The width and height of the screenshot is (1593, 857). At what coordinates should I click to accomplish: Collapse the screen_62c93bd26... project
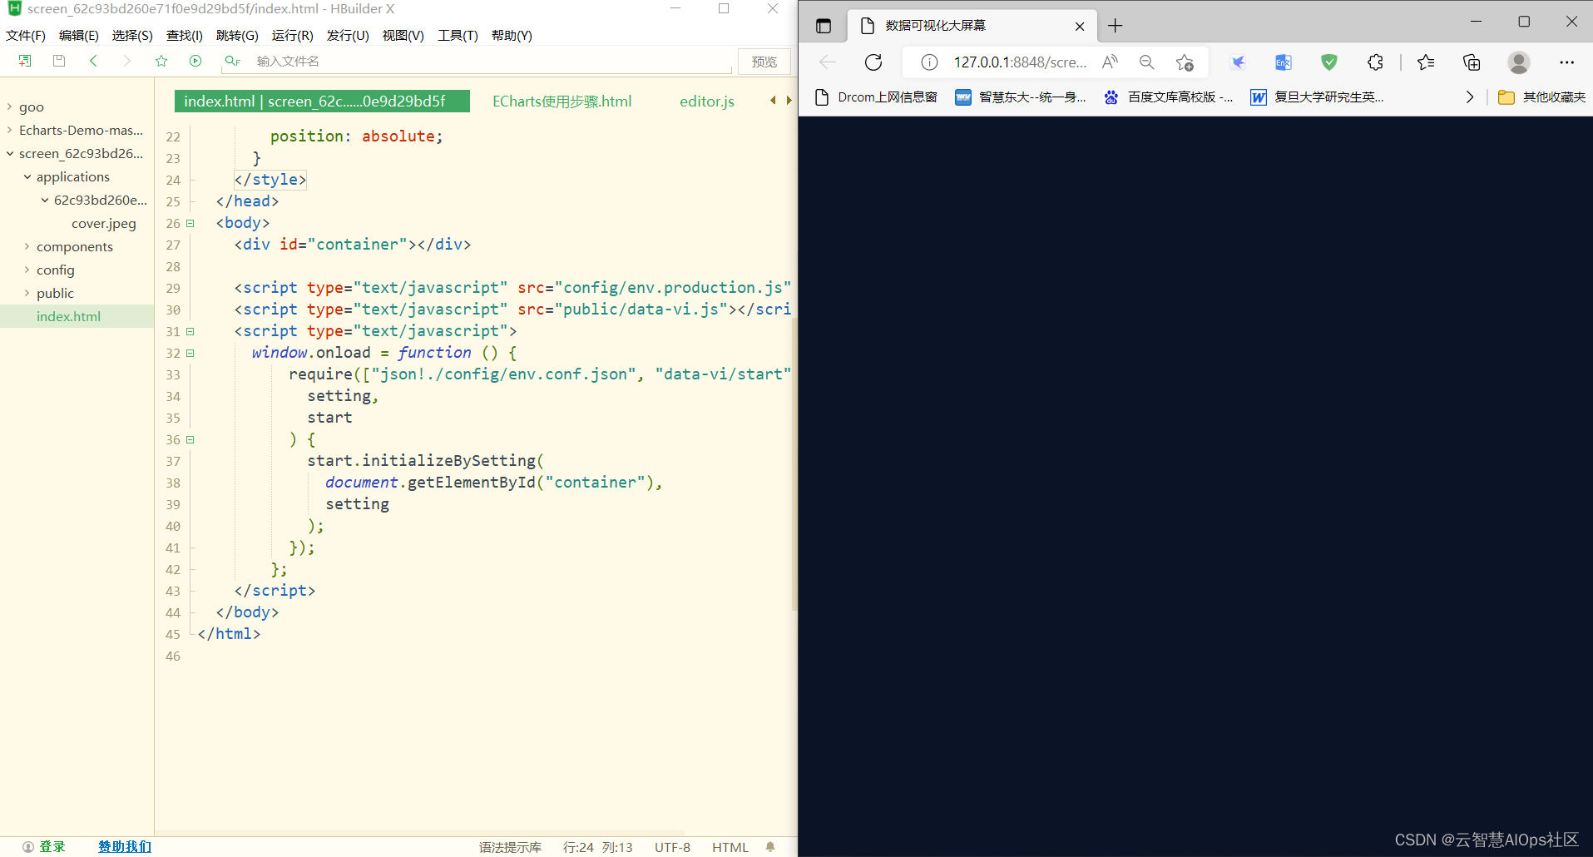tap(9, 153)
